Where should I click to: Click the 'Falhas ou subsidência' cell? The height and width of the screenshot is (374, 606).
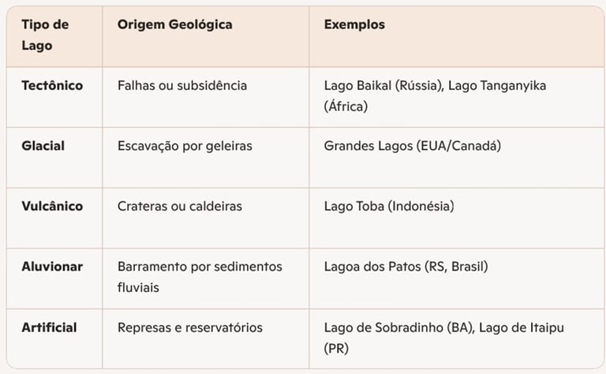(x=182, y=85)
